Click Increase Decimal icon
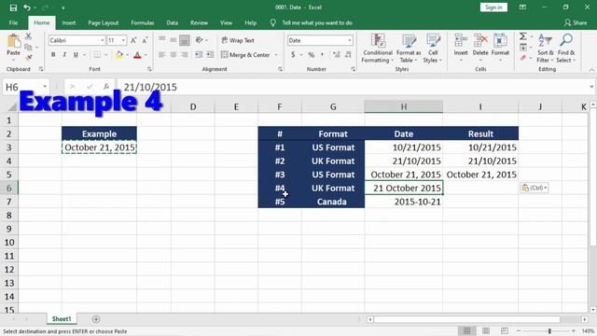 coord(336,55)
